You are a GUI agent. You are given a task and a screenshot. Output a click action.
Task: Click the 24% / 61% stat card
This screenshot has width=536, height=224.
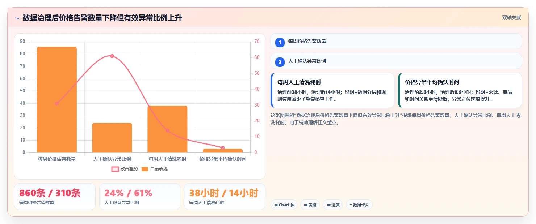point(140,197)
